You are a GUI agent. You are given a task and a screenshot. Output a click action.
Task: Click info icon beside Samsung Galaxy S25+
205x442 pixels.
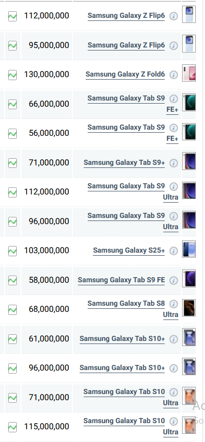point(174,251)
